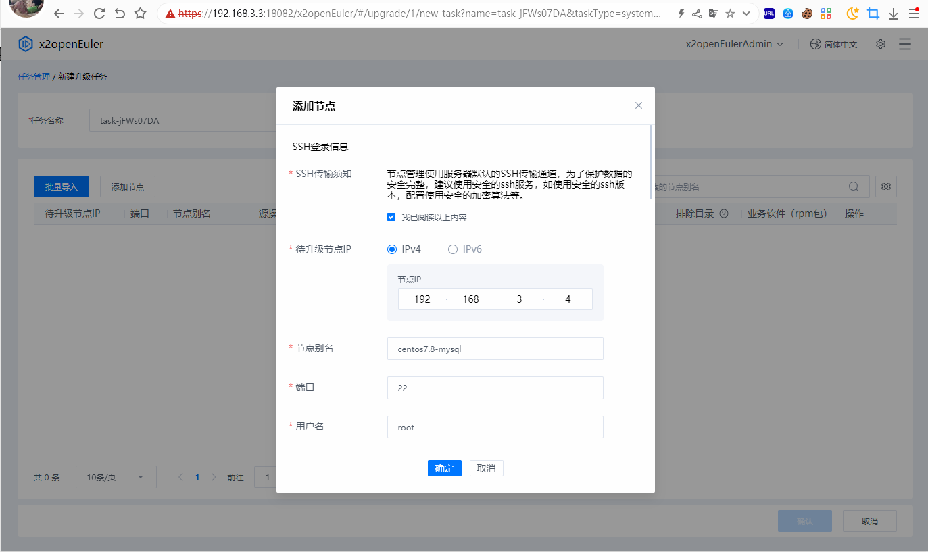Click the 节点别名 column header in the table

[x=192, y=214]
